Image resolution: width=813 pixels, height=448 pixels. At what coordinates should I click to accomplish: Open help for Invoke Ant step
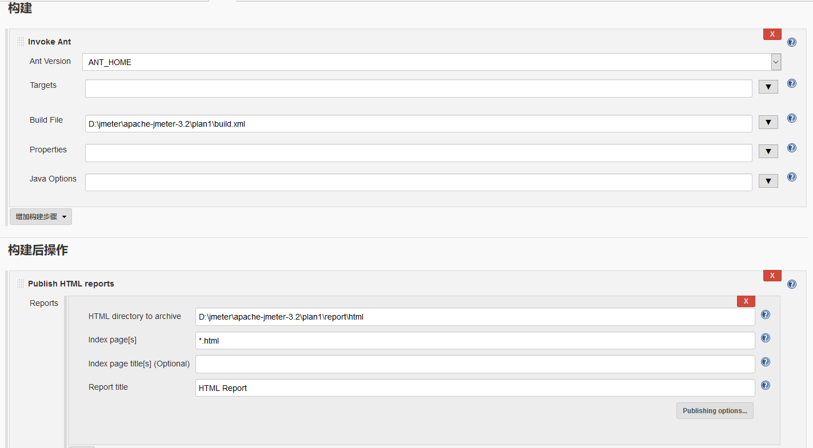tap(791, 42)
